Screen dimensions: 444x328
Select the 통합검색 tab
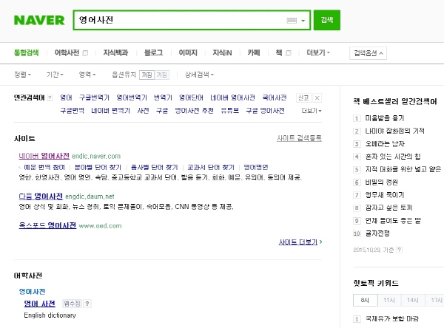tap(27, 53)
